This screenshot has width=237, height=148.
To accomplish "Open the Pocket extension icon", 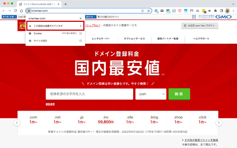I will 180,11.
